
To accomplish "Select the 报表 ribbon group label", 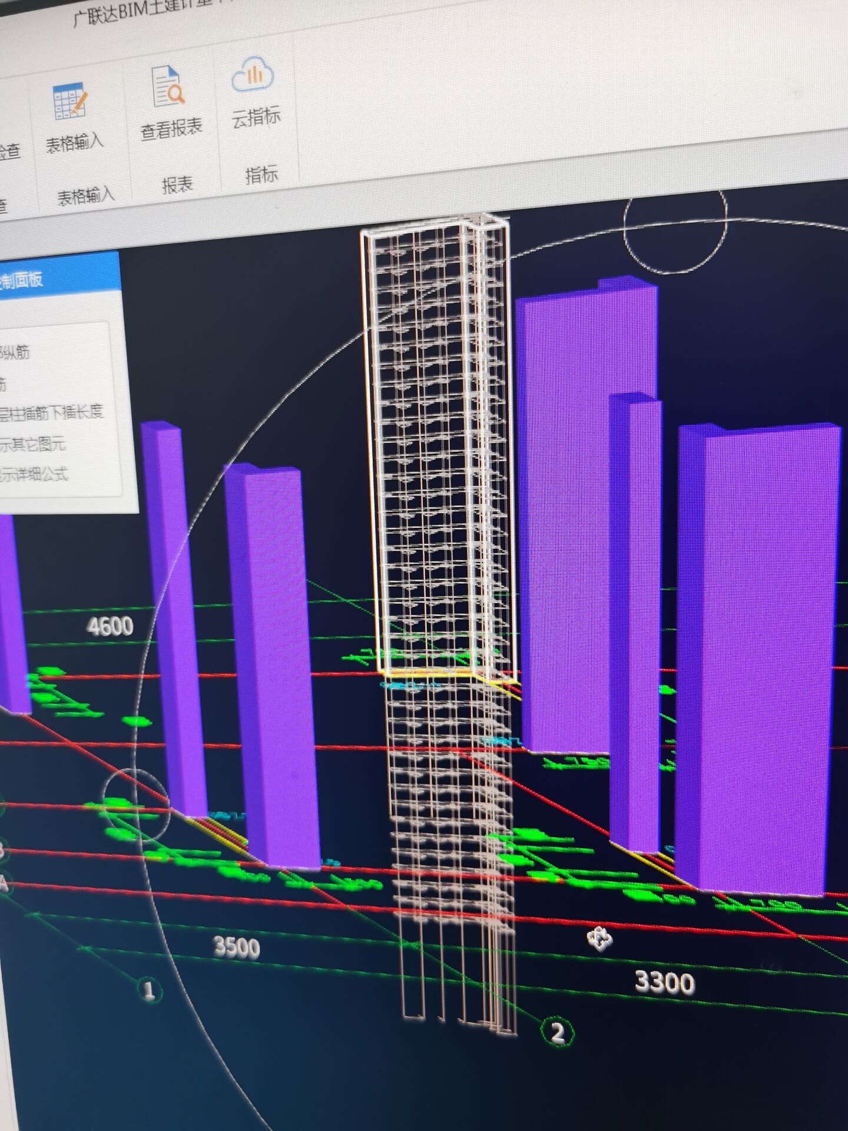I will (177, 185).
